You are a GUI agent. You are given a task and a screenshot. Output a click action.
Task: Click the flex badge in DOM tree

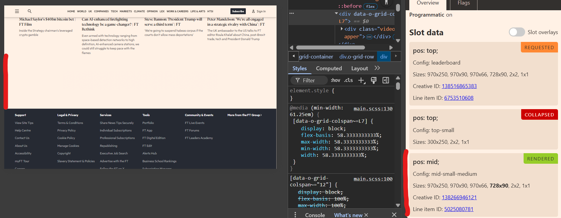(370, 6)
